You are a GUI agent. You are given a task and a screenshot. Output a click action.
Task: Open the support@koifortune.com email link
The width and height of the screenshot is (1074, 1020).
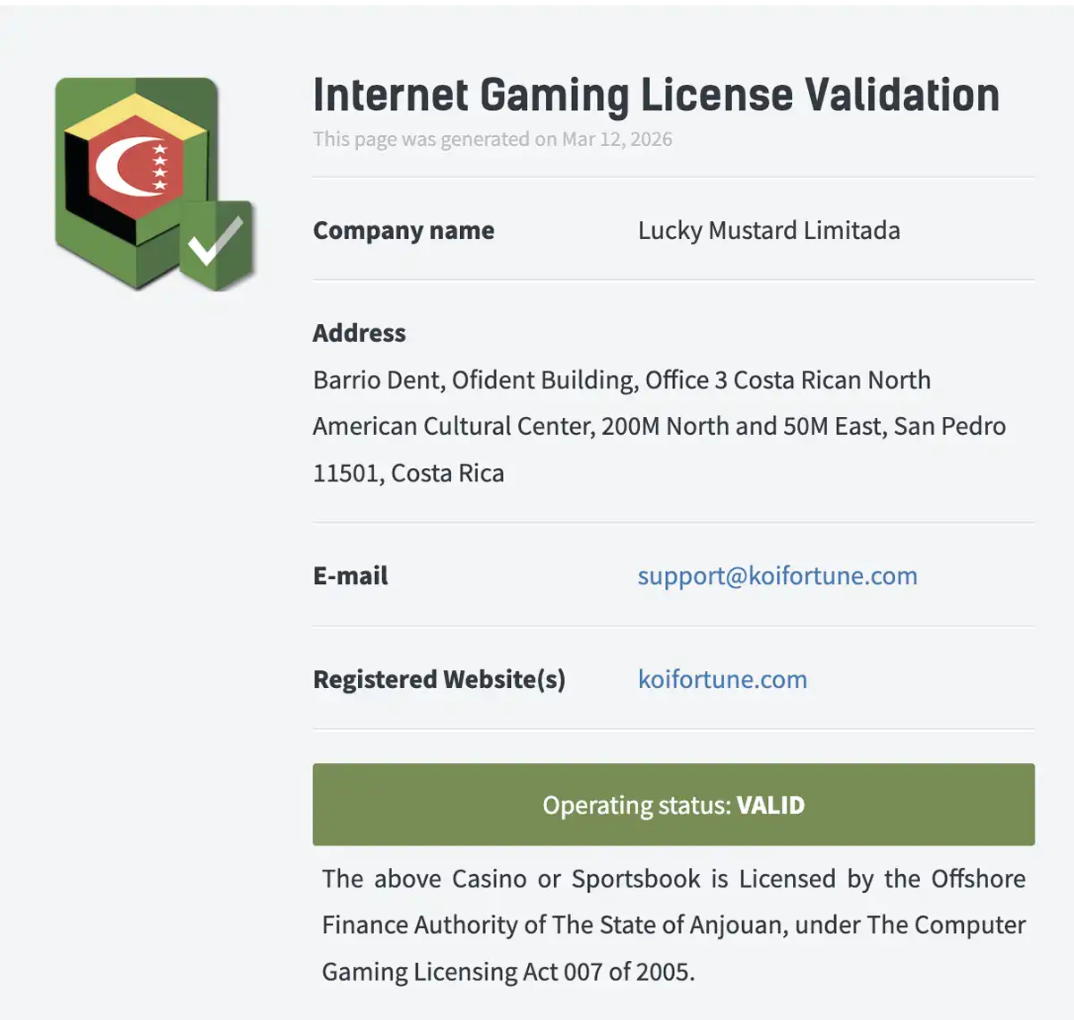coord(777,575)
